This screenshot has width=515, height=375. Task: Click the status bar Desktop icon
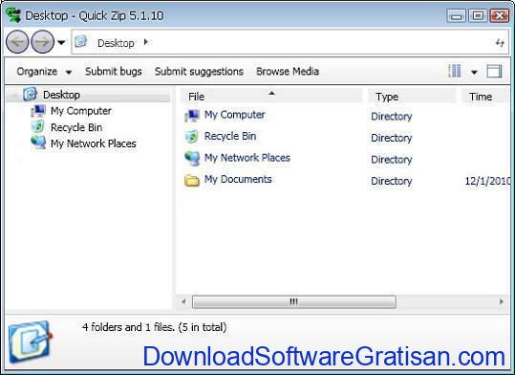pos(31,342)
